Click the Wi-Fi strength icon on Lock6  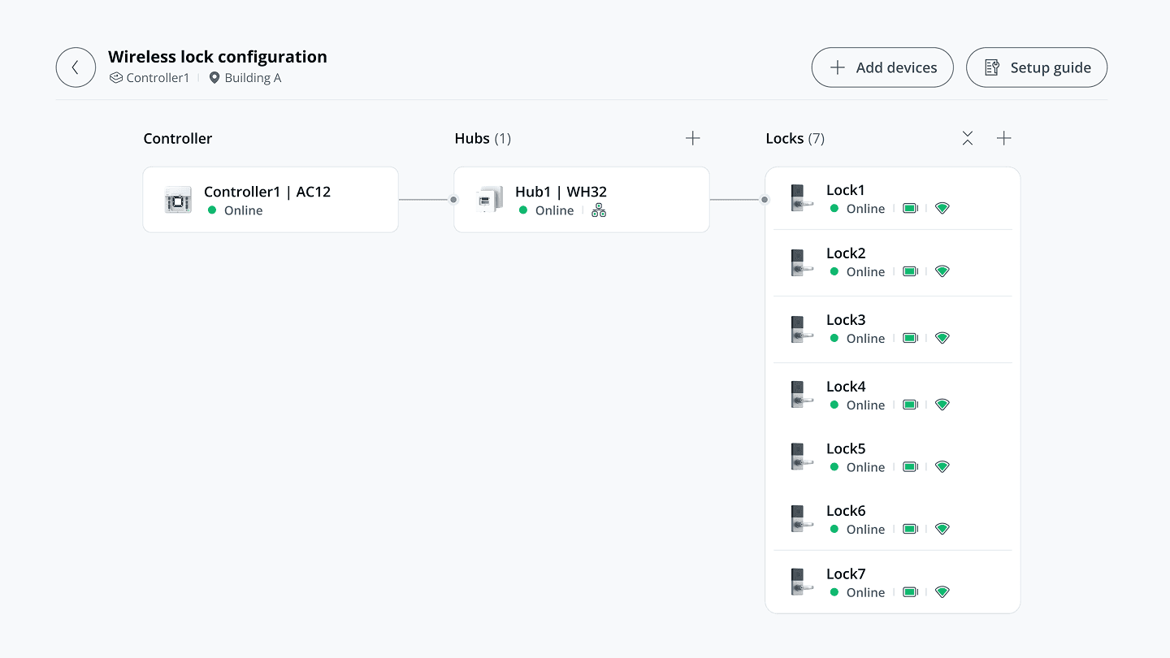[942, 528]
